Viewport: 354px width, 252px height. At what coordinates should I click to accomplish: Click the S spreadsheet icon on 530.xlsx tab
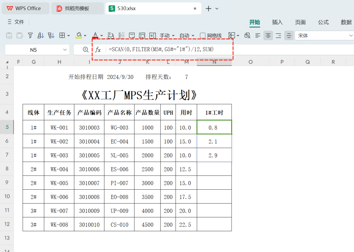point(112,9)
